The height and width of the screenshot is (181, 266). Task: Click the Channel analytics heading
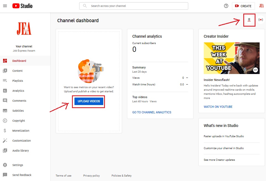(147, 36)
